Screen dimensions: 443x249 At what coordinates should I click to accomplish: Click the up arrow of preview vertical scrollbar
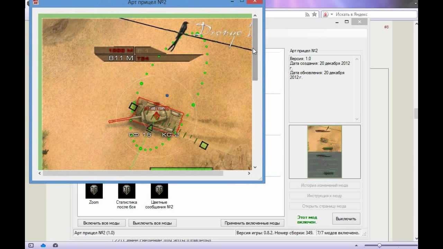tap(255, 16)
